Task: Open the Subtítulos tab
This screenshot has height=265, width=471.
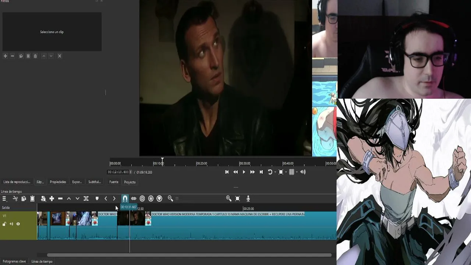Action: point(95,182)
